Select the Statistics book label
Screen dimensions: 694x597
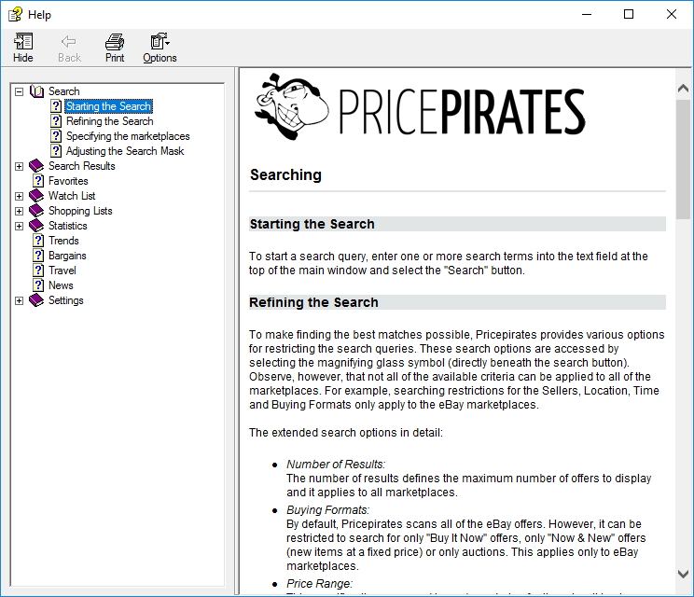coord(68,226)
